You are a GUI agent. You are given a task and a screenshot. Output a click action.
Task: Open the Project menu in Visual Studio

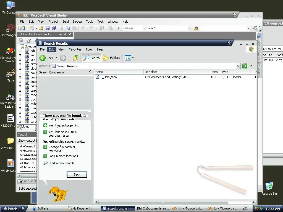point(53,22)
